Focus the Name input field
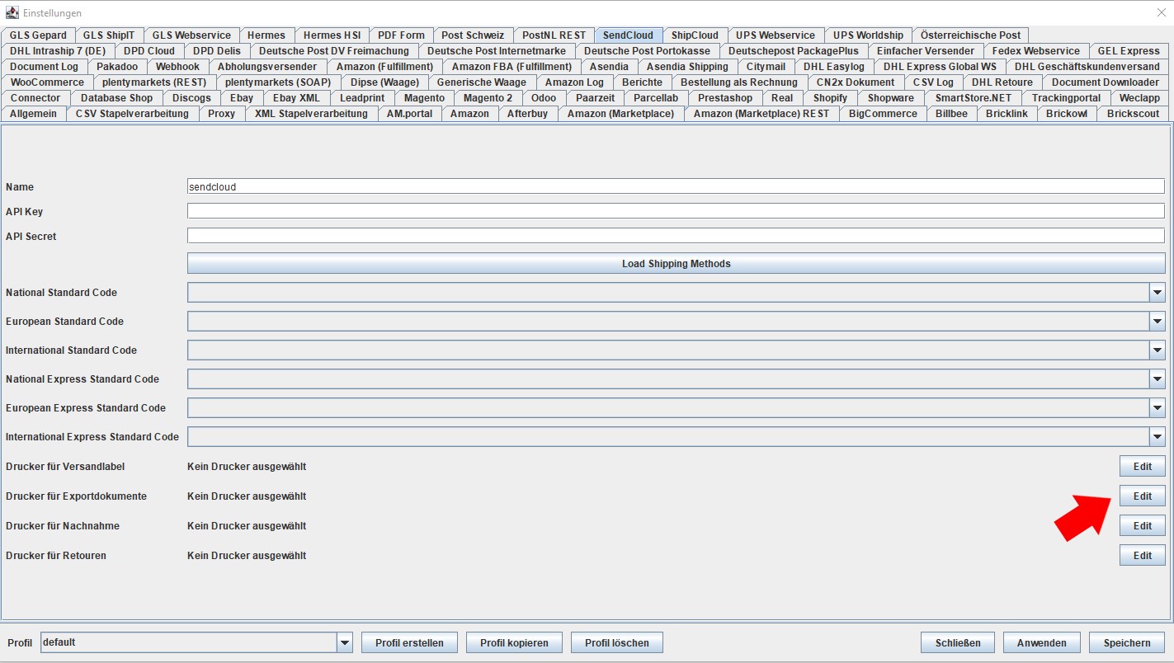The image size is (1174, 663). (676, 187)
